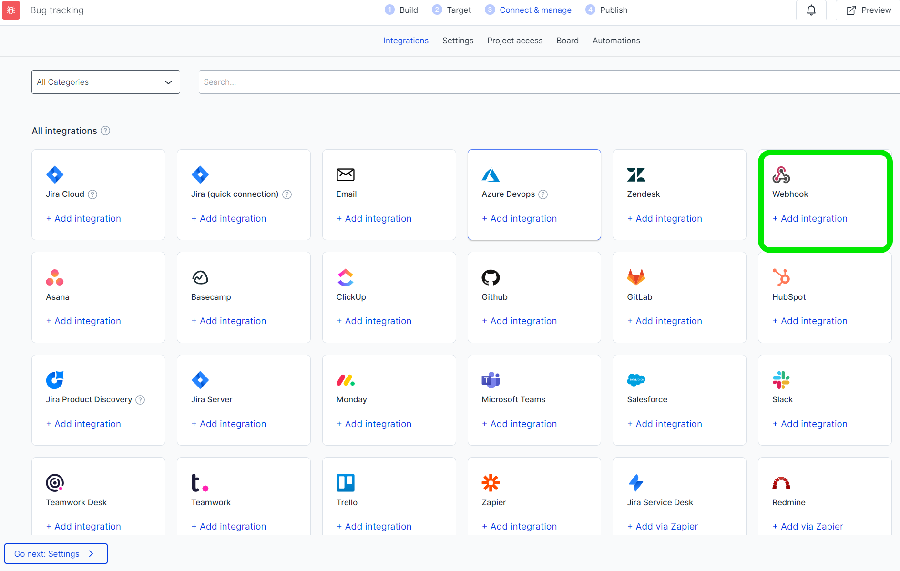900x571 pixels.
Task: Click the Microsoft Teams logo icon
Action: 491,380
